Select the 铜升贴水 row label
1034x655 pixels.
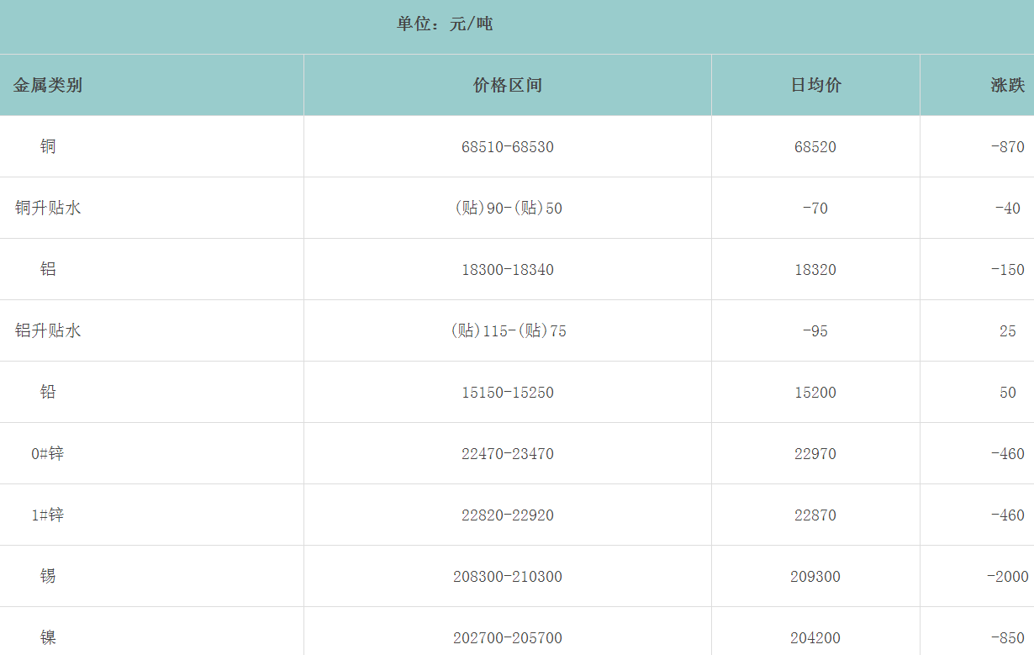pos(48,208)
